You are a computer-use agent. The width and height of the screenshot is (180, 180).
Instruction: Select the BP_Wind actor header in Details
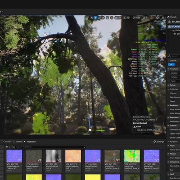click(x=174, y=22)
